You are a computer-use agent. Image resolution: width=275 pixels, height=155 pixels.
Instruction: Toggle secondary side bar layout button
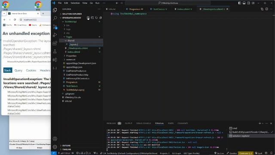248,3
